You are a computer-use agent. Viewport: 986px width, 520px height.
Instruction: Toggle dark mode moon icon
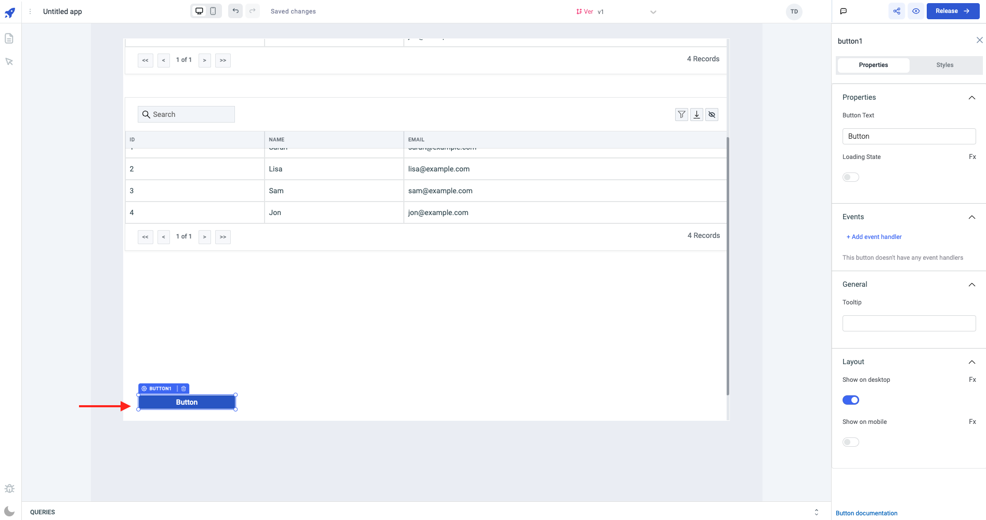click(x=9, y=511)
